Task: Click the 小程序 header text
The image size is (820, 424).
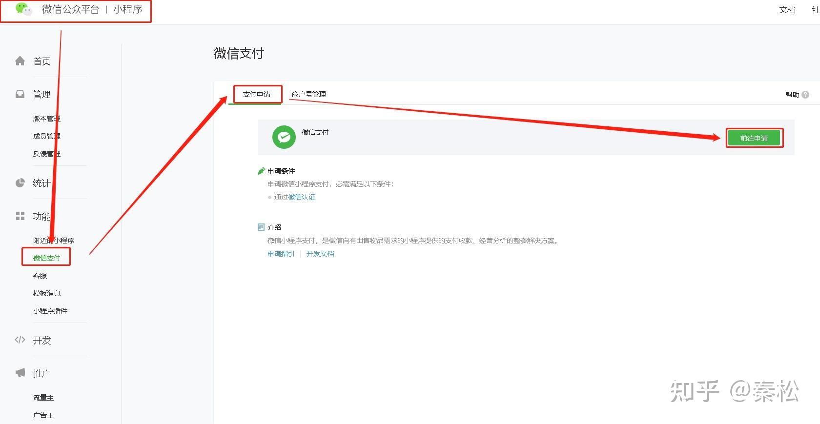Action: click(128, 9)
